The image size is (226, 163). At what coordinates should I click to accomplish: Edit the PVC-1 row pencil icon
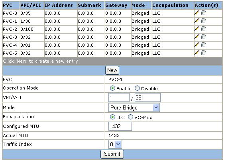(197, 21)
